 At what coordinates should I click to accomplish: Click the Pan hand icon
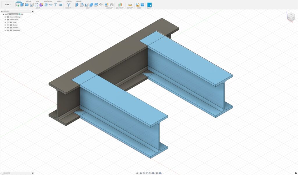tap(144, 173)
